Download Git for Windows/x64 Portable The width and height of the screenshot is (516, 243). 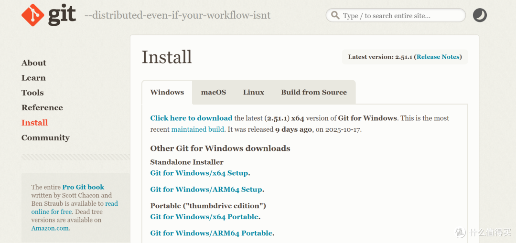(x=204, y=217)
